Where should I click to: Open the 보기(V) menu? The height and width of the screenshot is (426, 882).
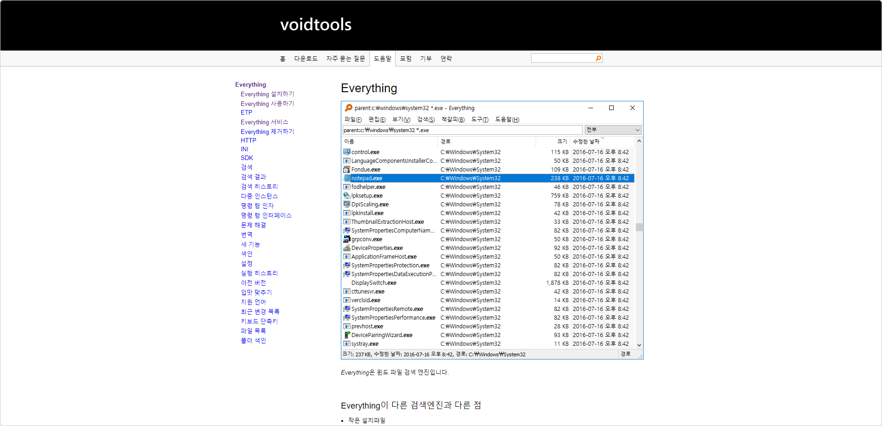click(x=401, y=119)
